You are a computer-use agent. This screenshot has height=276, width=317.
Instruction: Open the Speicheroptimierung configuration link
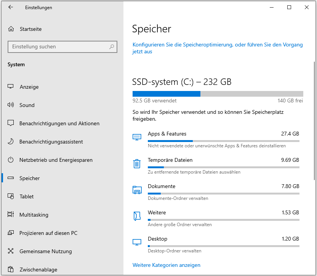pos(217,45)
